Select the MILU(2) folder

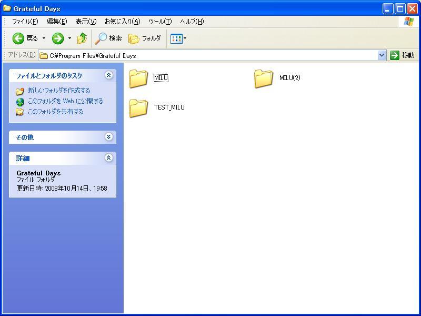coord(264,78)
